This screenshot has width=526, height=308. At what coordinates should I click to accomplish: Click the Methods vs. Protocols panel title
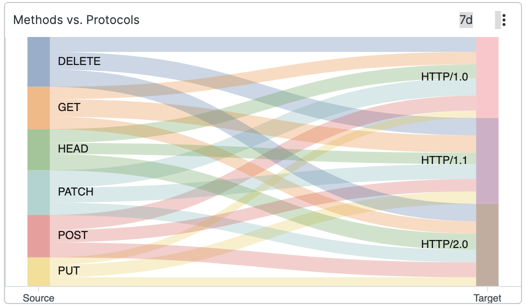click(x=76, y=20)
